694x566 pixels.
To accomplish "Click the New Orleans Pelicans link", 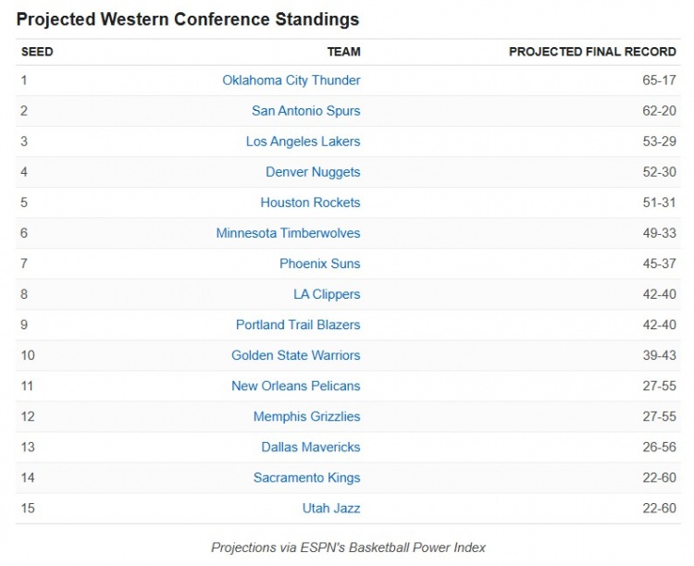I will pos(296,386).
